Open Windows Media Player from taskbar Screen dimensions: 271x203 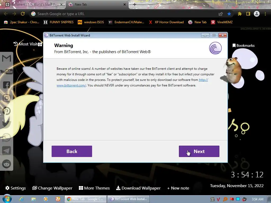pyautogui.click(x=46, y=199)
